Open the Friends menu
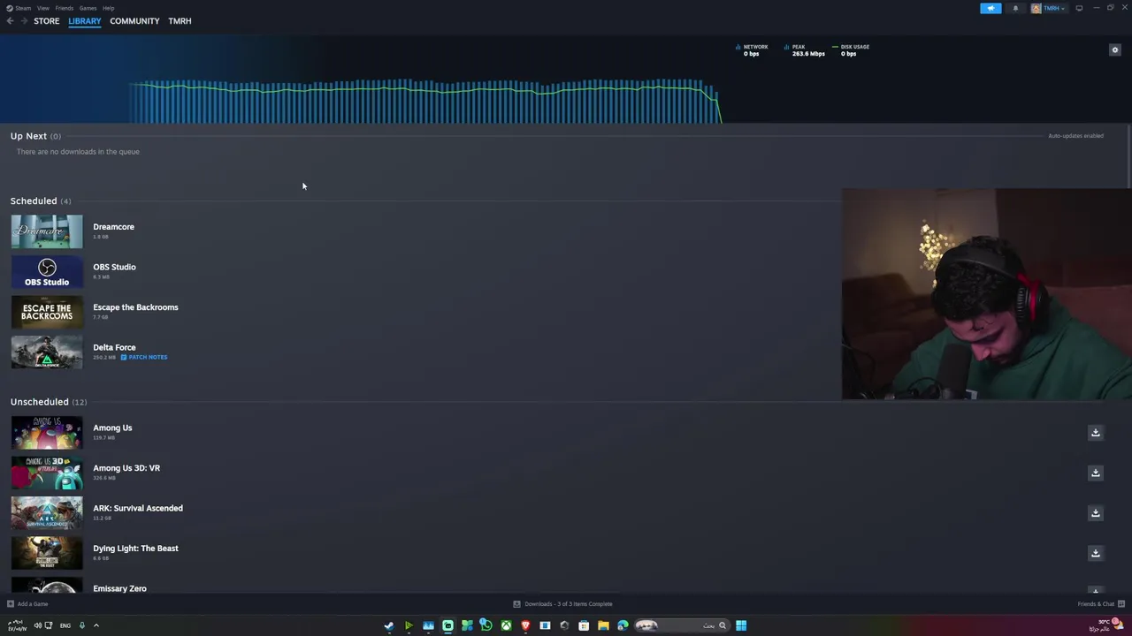 [x=65, y=8]
